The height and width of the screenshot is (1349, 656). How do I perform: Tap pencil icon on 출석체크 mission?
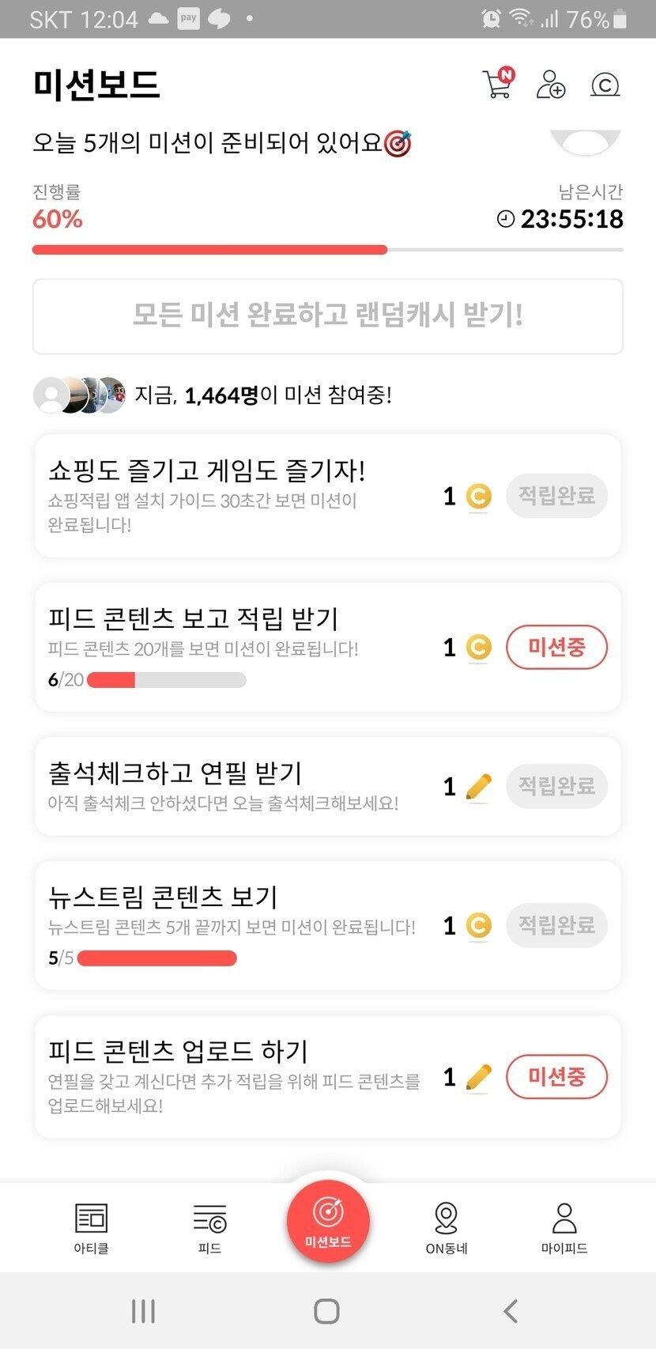478,786
